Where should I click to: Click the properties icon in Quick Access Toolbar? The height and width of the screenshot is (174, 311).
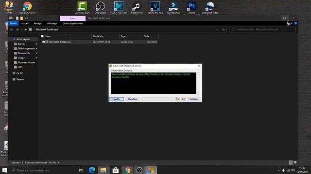pyautogui.click(x=17, y=18)
